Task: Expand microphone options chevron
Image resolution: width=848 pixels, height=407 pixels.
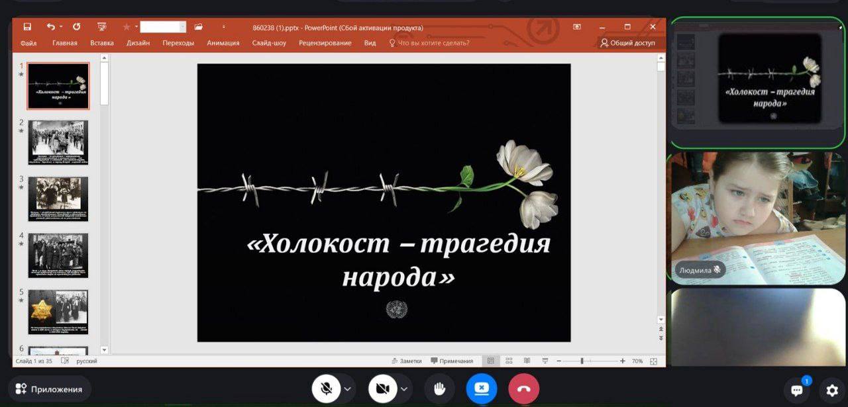Action: tap(348, 389)
